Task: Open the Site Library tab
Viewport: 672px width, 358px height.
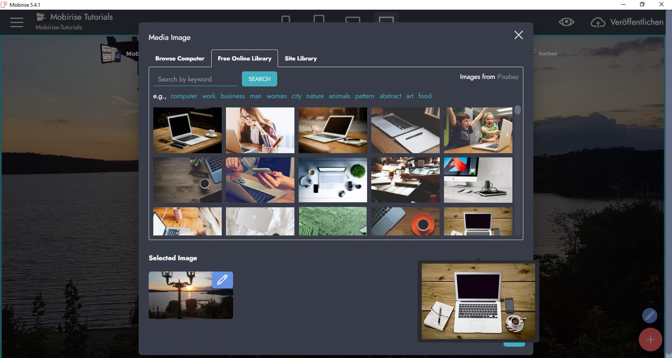Action: (301, 58)
